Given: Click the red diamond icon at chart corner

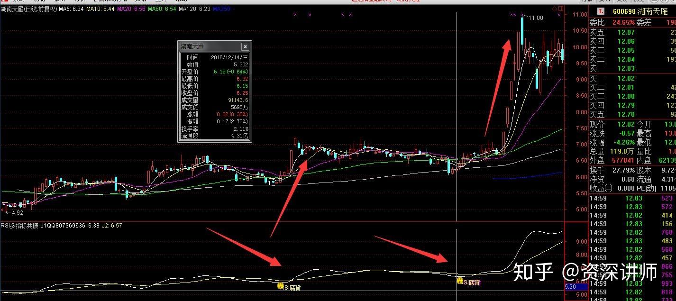Looking at the screenshot, I should [x=555, y=9].
